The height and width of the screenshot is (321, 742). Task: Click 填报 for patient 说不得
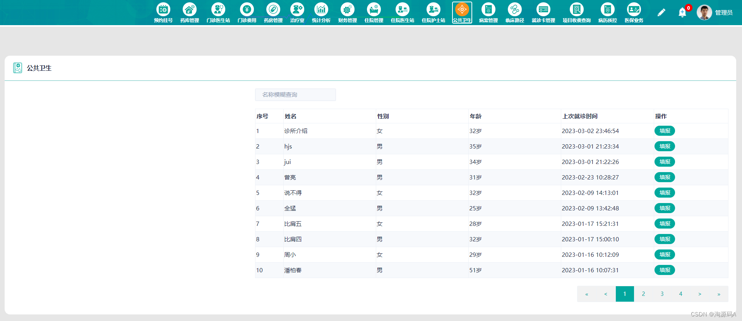[665, 193]
